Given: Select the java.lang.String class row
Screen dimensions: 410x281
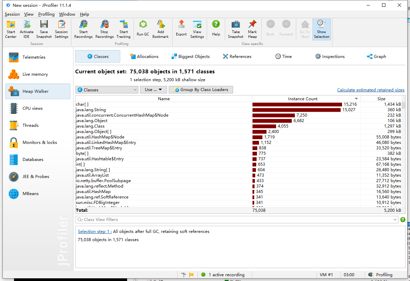Looking at the screenshot, I should tap(238, 110).
